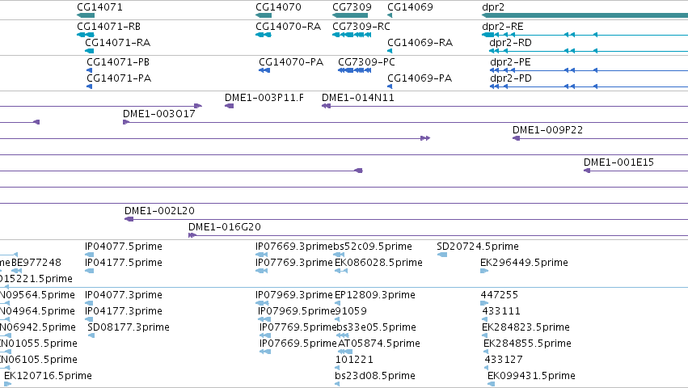Click the DME1-014N11 clone label

pos(358,98)
